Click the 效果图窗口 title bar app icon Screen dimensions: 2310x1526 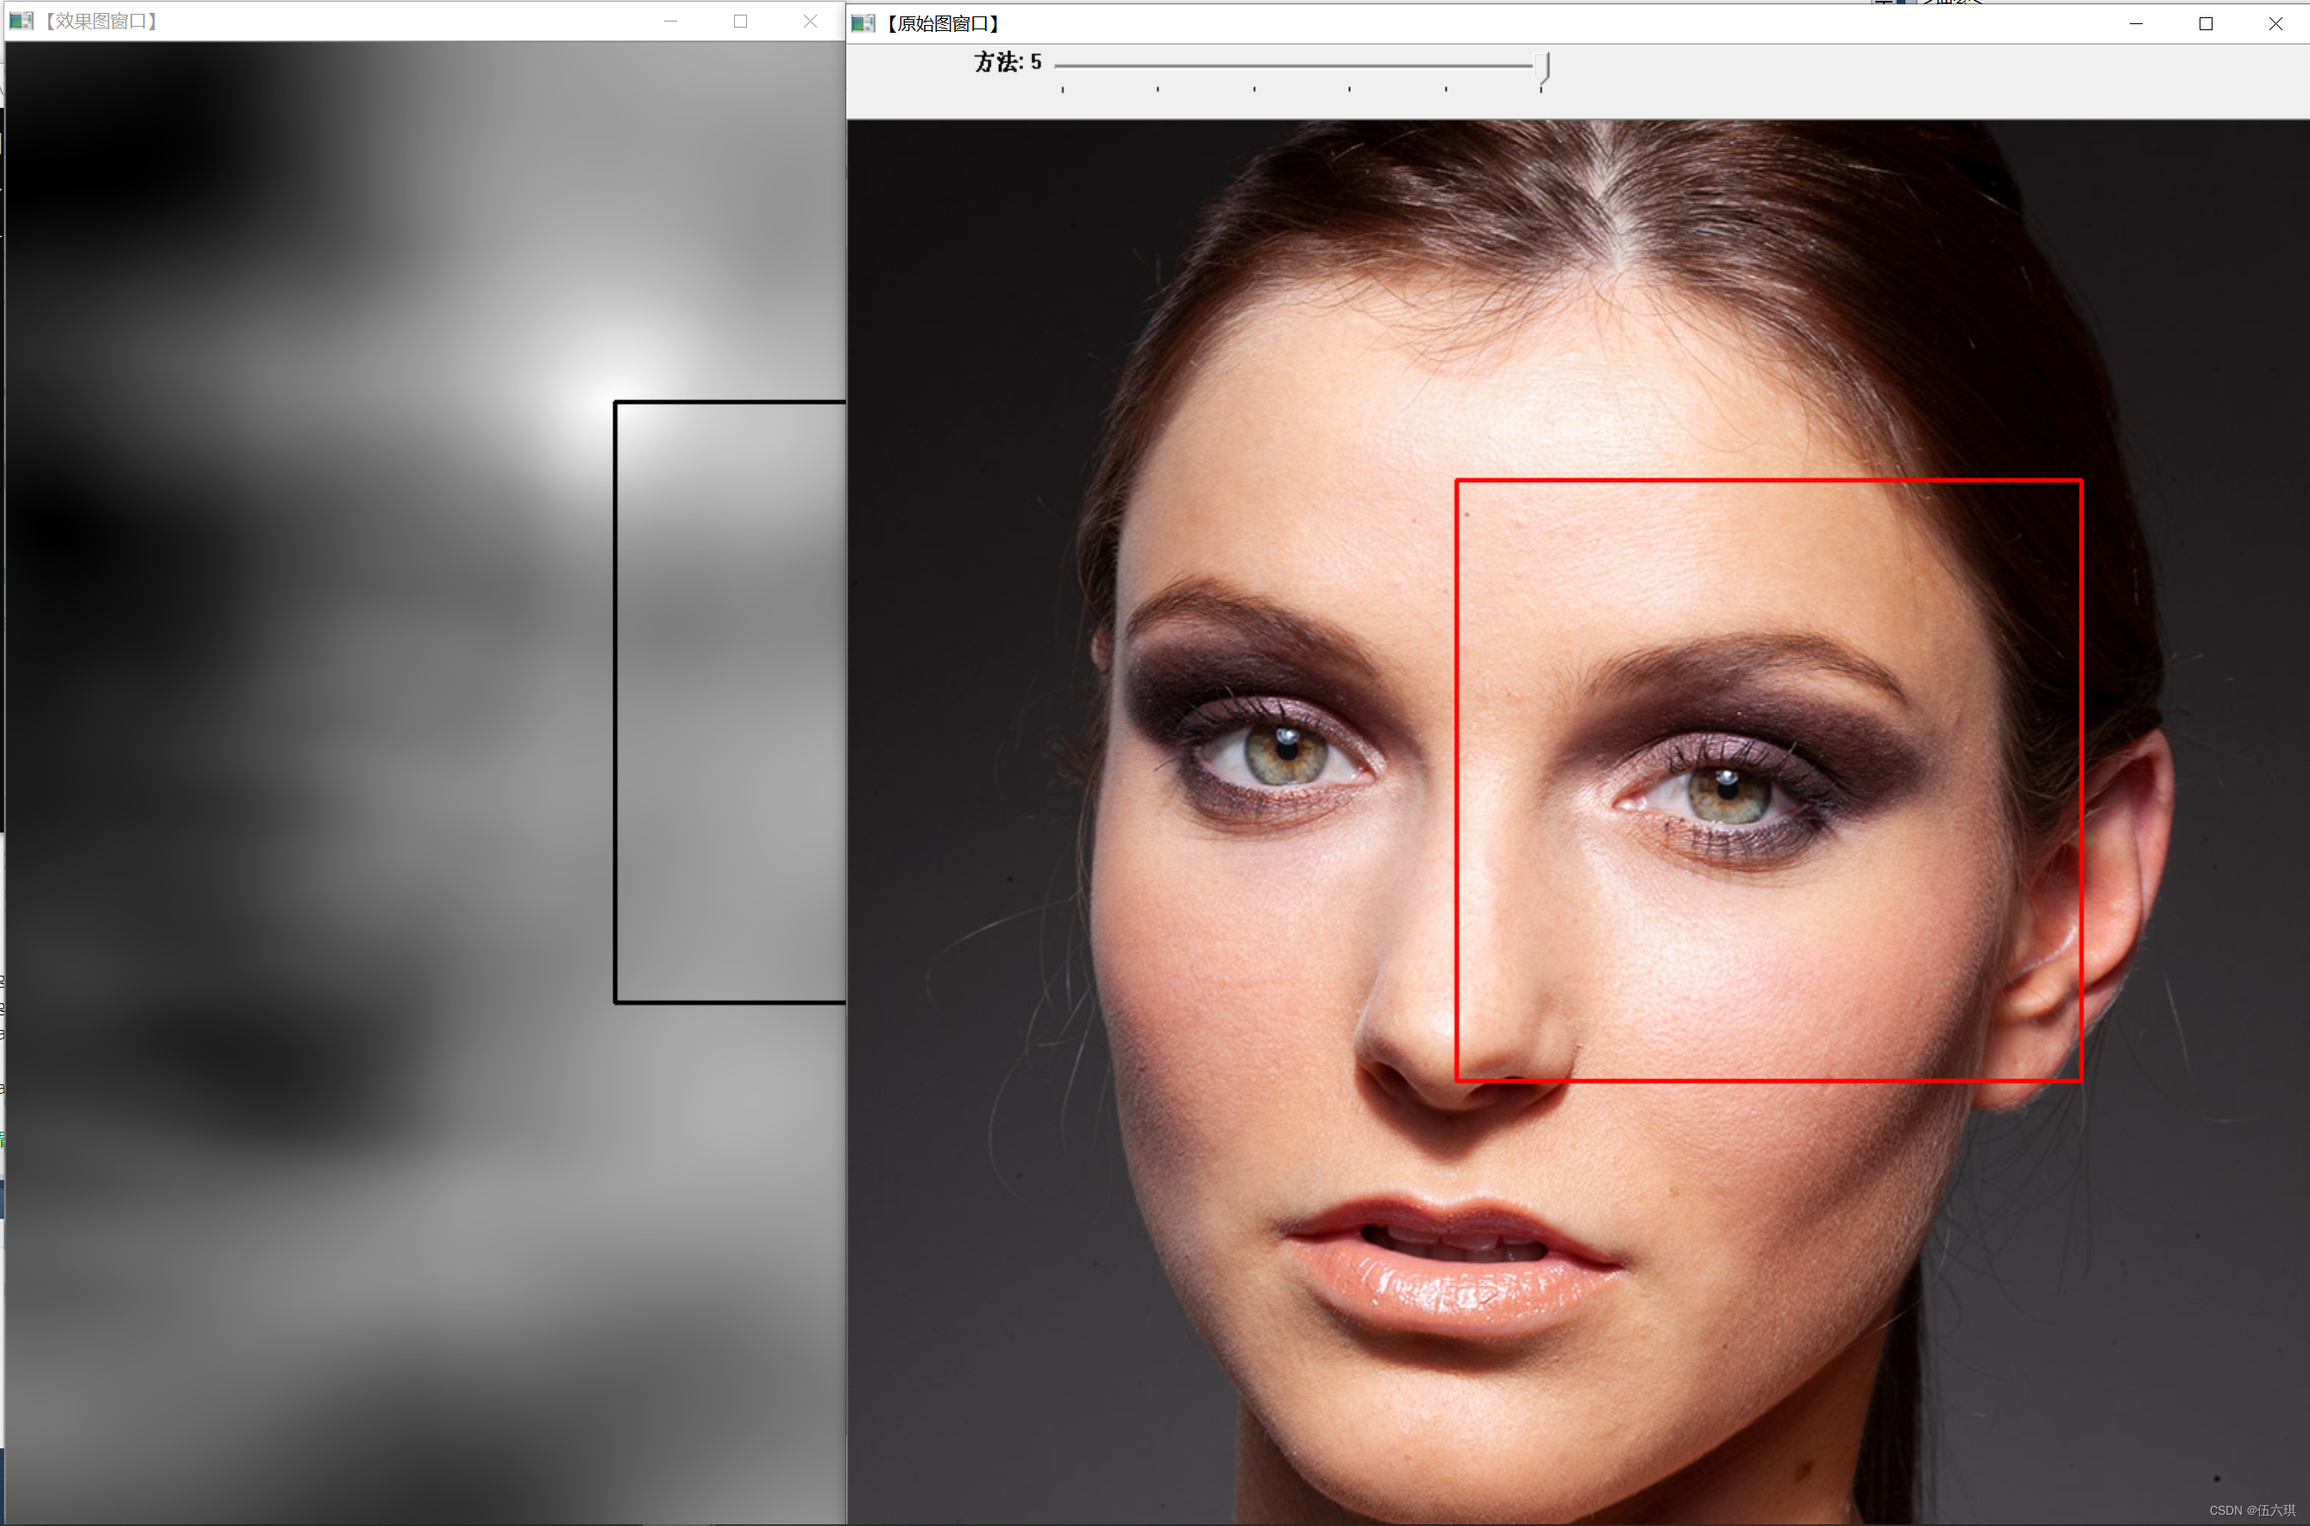tap(22, 21)
